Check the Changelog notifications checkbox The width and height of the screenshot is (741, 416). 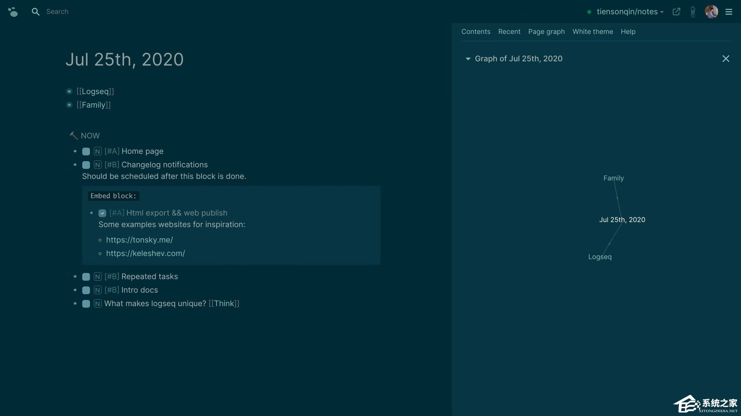86,165
